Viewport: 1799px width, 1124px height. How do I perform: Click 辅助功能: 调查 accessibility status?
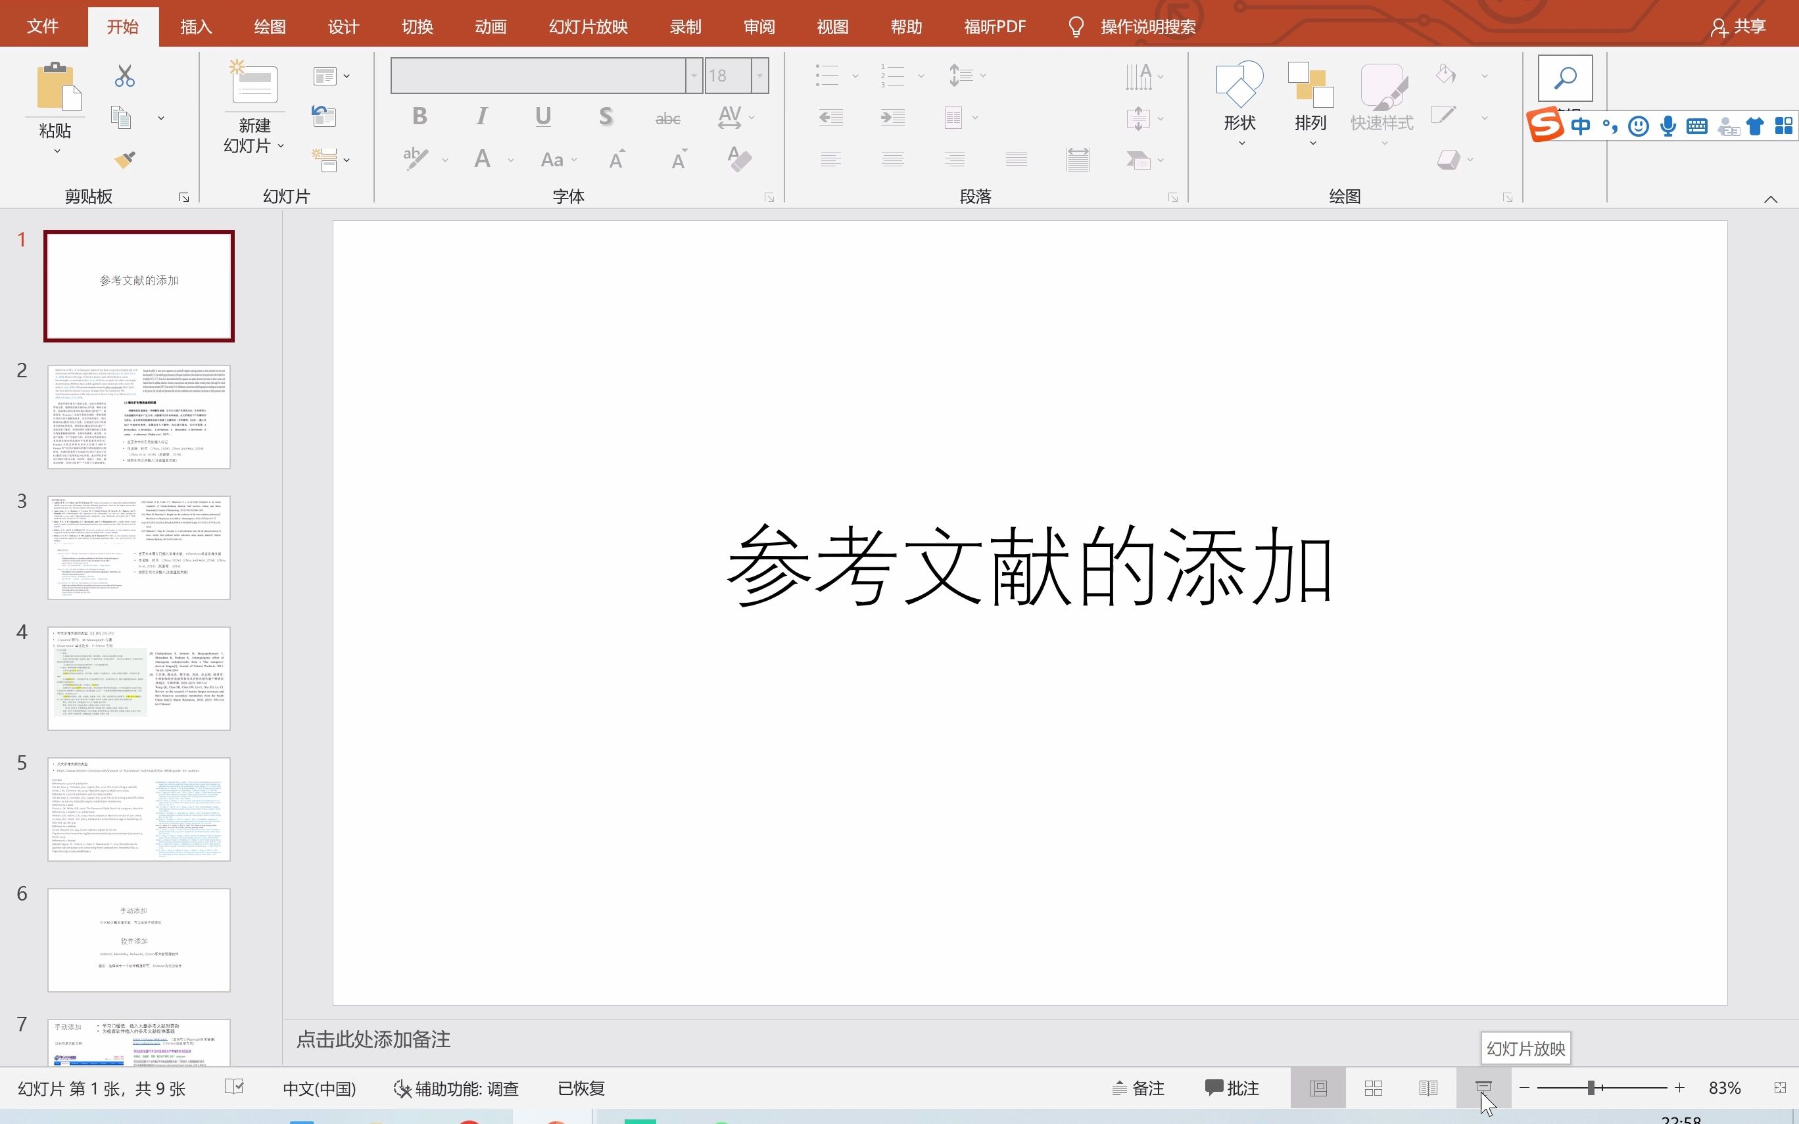click(x=456, y=1089)
